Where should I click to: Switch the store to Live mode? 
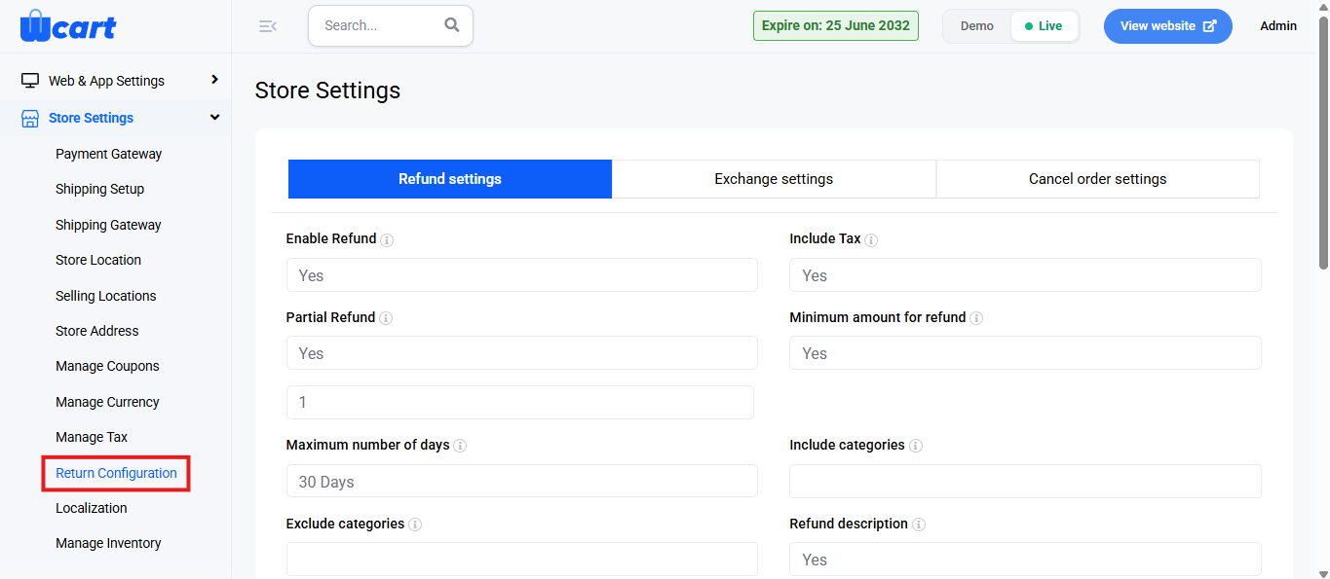(x=1044, y=26)
